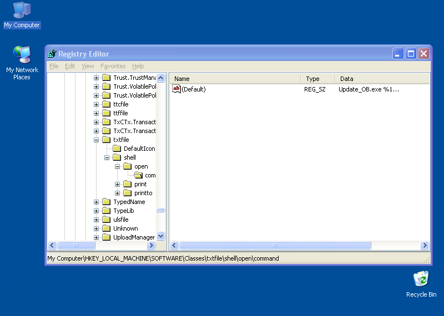Viewport: 444px width, 316px height.
Task: Expand the print key
Action: pyautogui.click(x=117, y=184)
